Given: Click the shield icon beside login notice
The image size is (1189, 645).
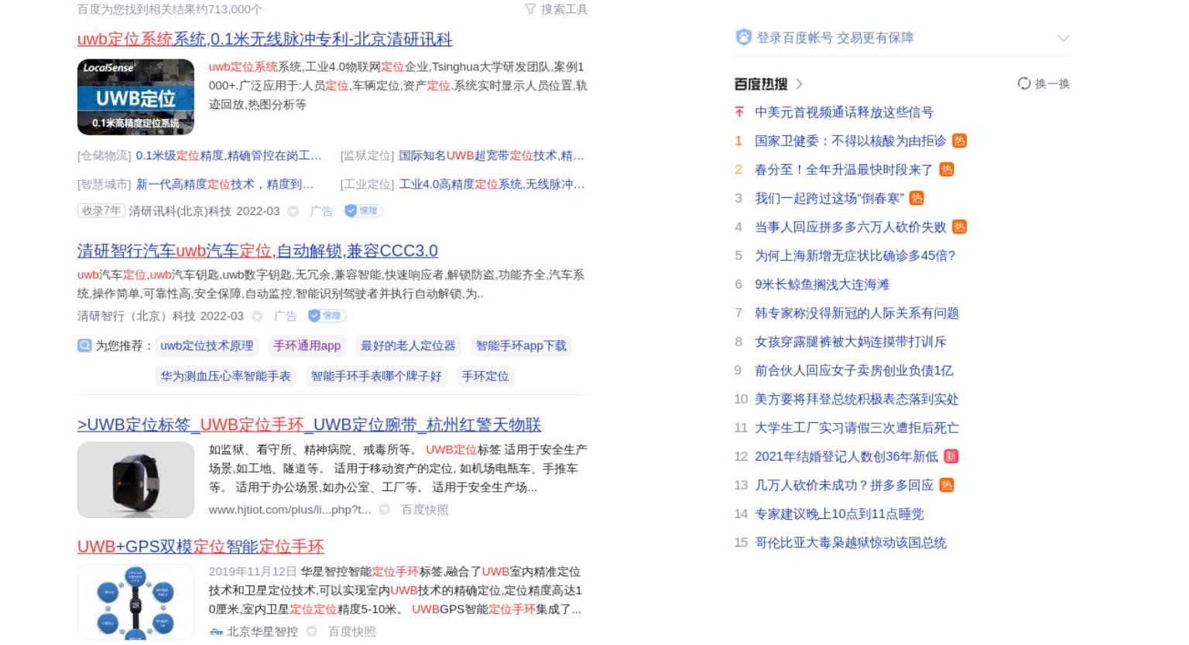Looking at the screenshot, I should pyautogui.click(x=743, y=37).
